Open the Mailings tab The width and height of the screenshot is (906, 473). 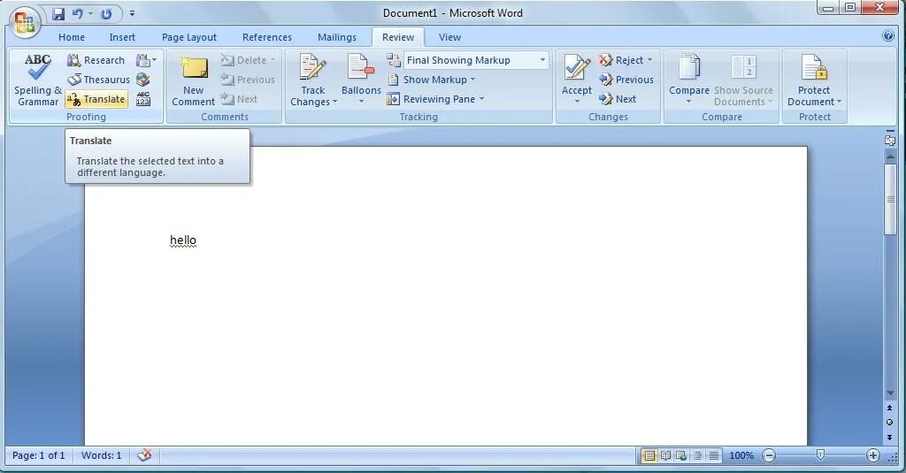[x=337, y=37]
